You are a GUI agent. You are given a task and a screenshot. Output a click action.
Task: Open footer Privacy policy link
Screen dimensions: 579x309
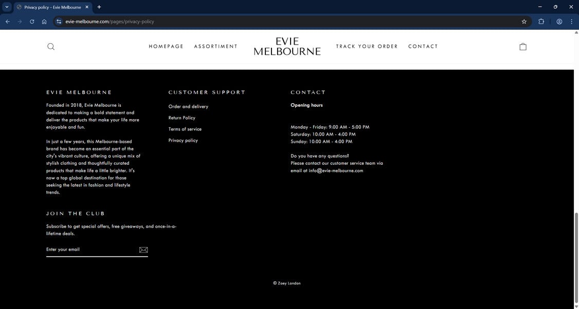tap(183, 141)
